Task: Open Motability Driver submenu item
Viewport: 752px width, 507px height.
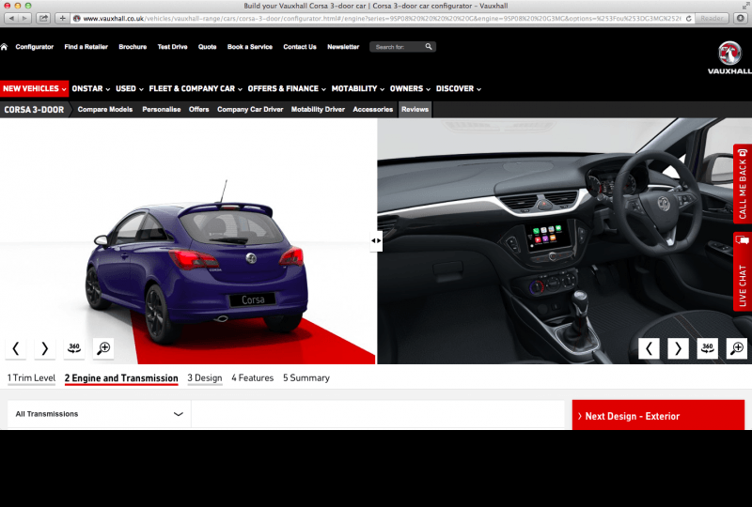Action: (318, 110)
